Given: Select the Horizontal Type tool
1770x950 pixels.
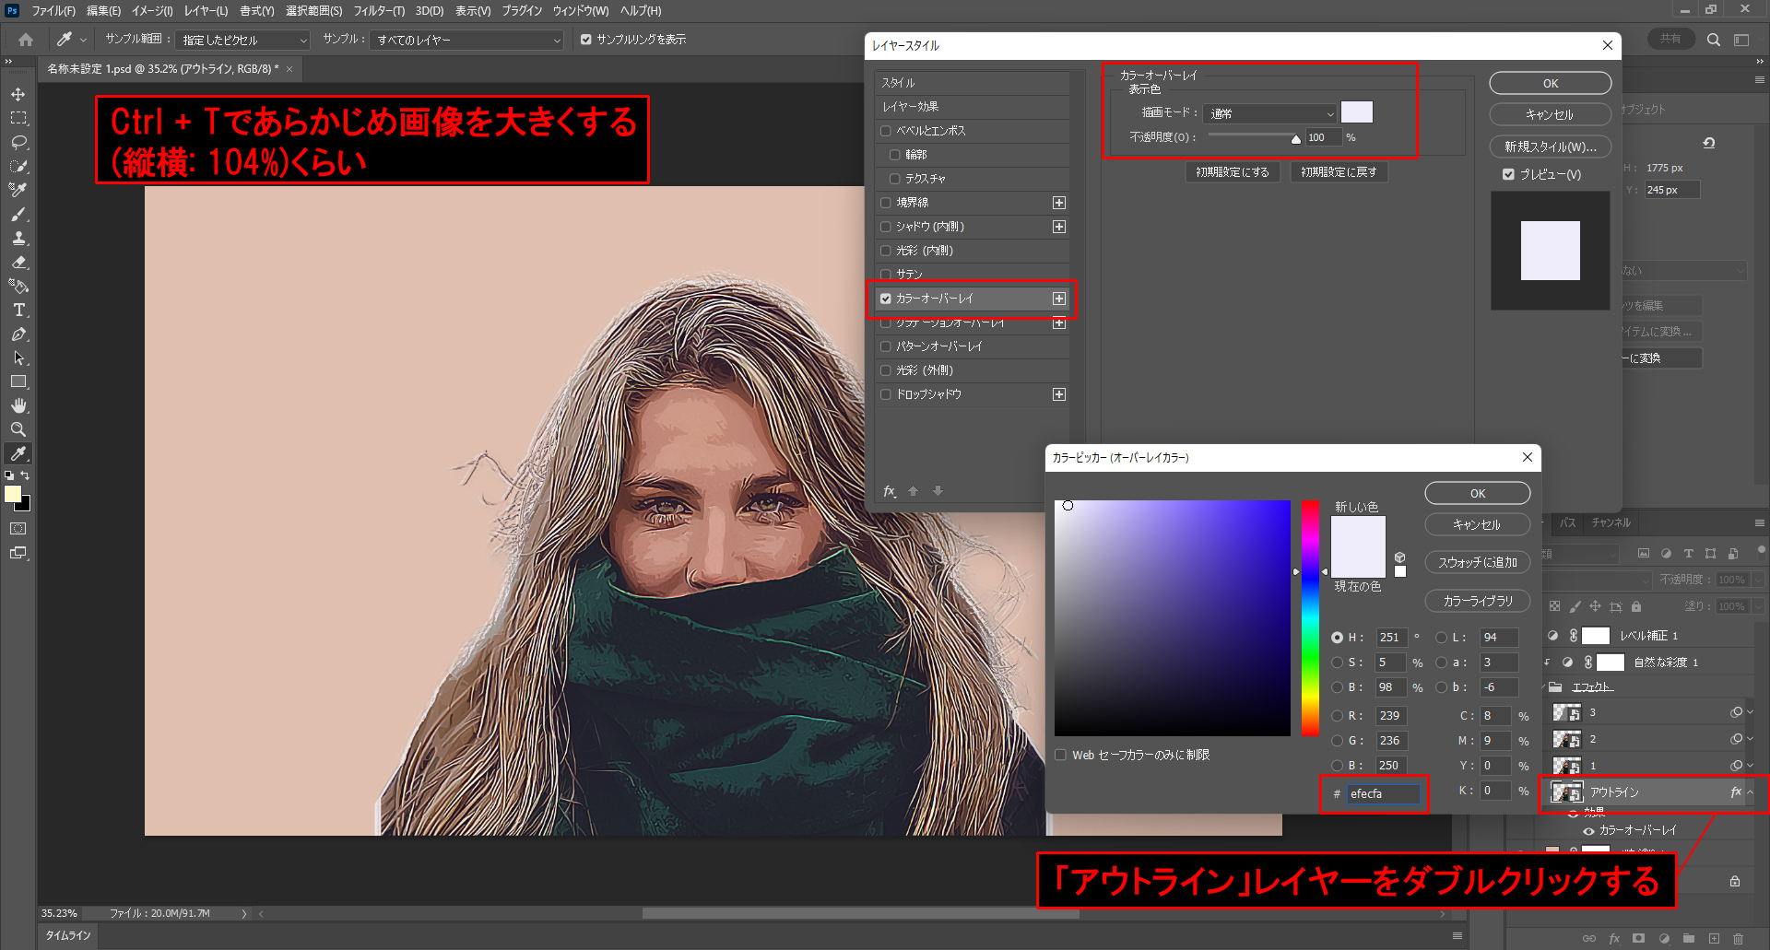Looking at the screenshot, I should (18, 311).
